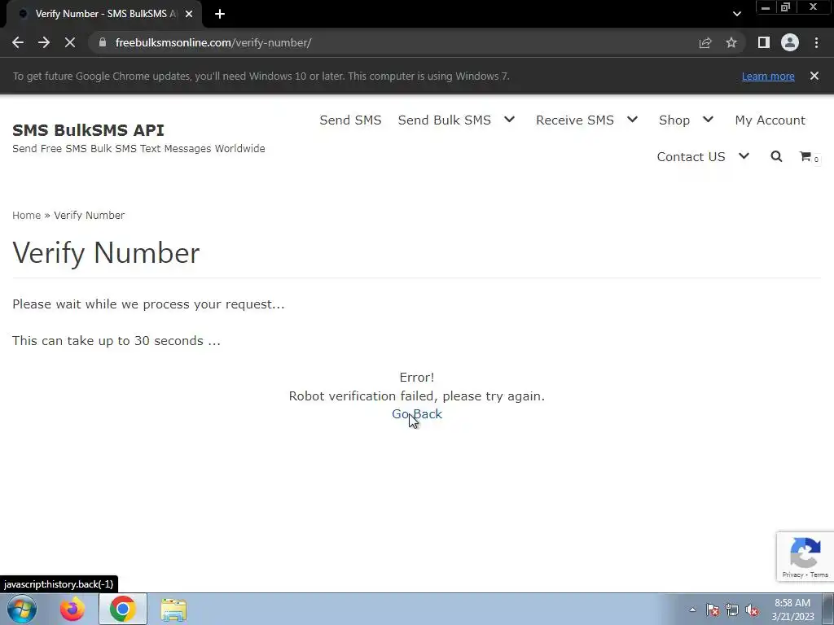
Task: Open Chrome profile avatar
Action: 790,42
